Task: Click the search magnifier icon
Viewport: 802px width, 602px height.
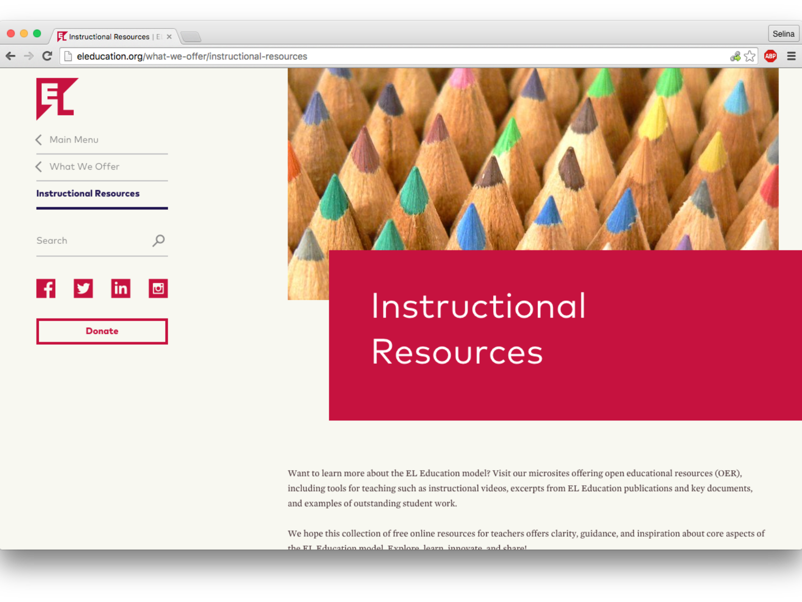Action: point(158,241)
